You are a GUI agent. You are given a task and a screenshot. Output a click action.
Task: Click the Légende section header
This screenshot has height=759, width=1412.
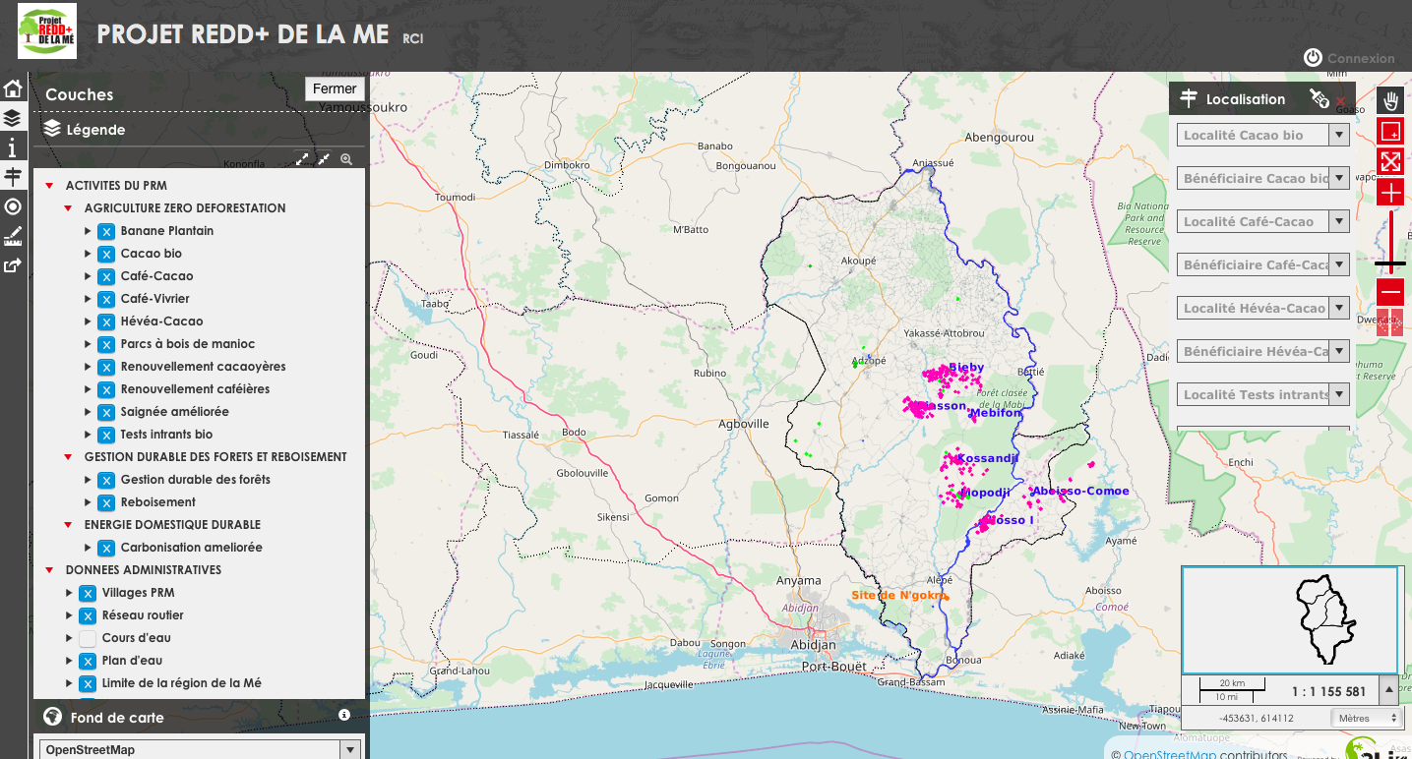pos(95,130)
